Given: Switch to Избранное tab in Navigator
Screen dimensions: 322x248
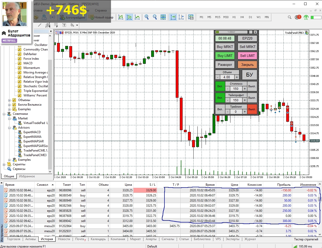Looking at the screenshot, I should pos(27,176).
